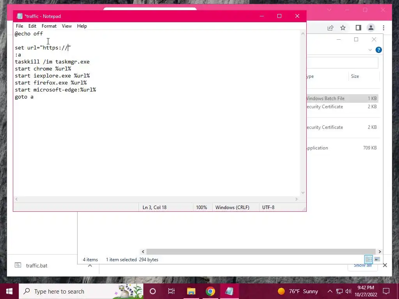Click File Explorer help question mark icon
The image size is (399, 299).
[379, 50]
